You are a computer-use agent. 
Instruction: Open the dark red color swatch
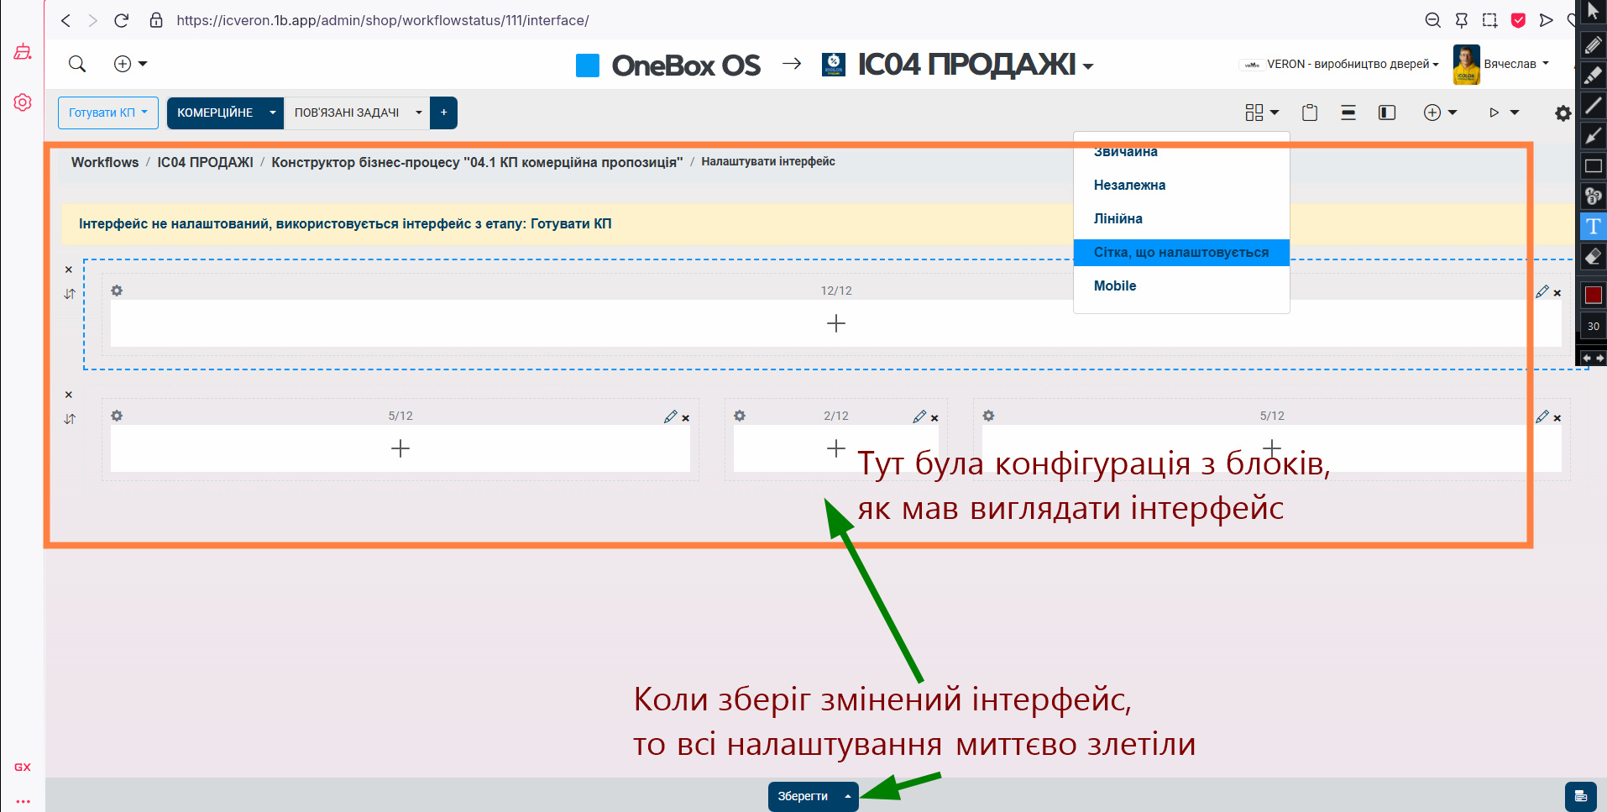coord(1593,295)
